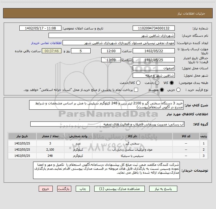
Task: Click the گروه کالا field آب رسانی
Action: (x=107, y=124)
